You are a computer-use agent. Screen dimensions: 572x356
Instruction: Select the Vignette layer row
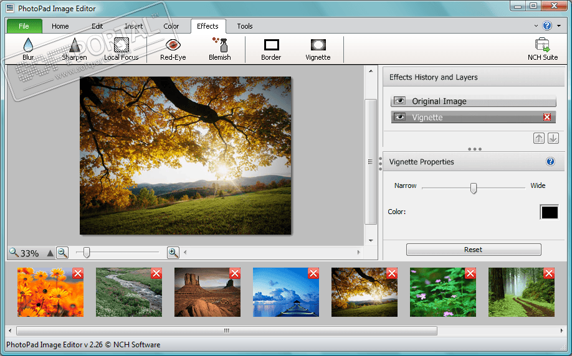[x=474, y=117]
